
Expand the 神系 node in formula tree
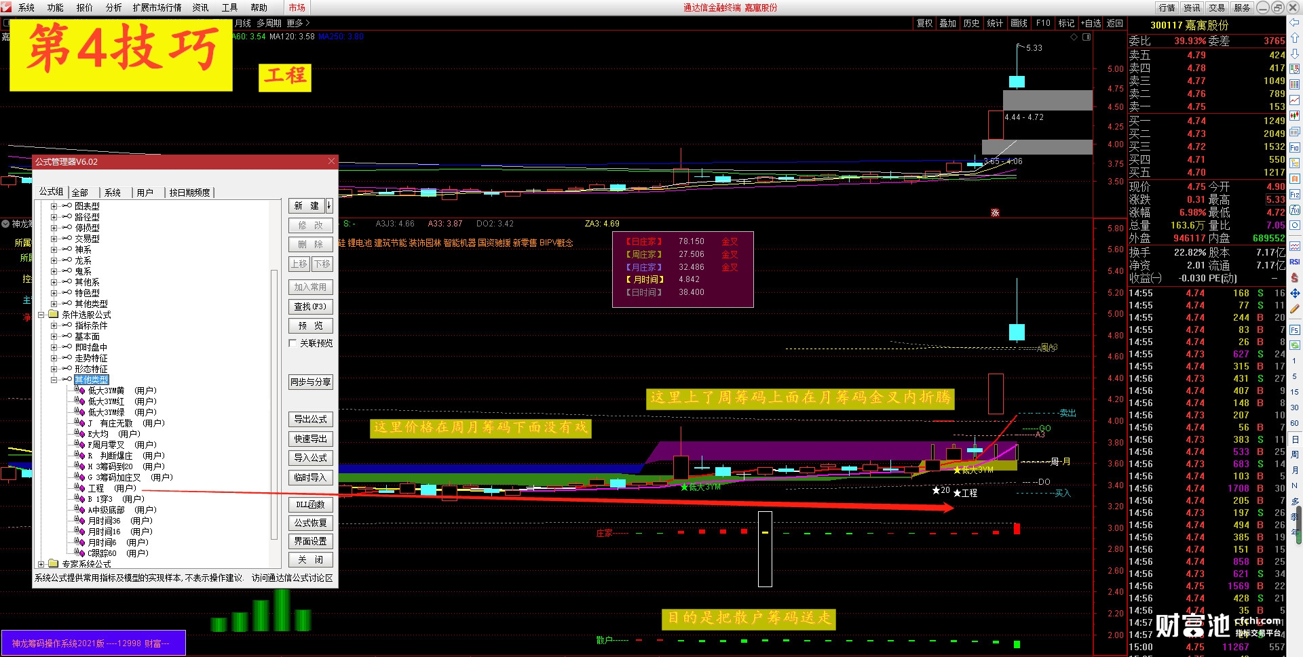[x=54, y=250]
